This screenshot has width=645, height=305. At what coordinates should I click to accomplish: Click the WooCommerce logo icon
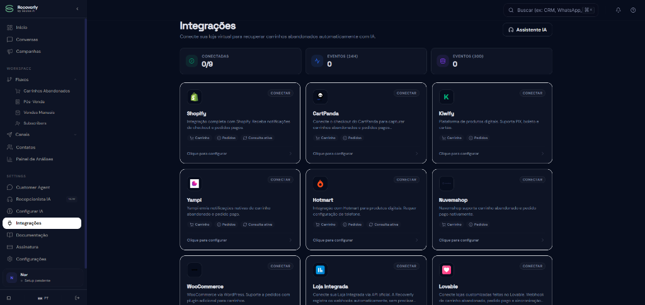(195, 270)
